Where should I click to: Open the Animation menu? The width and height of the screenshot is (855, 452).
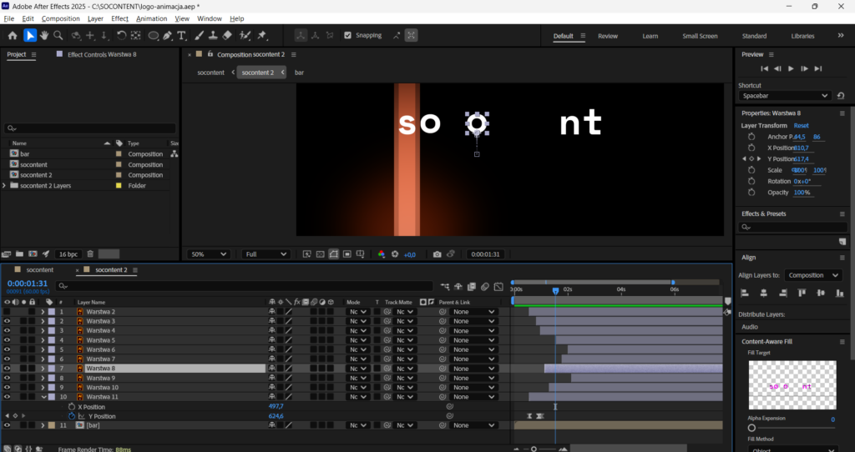[152, 18]
